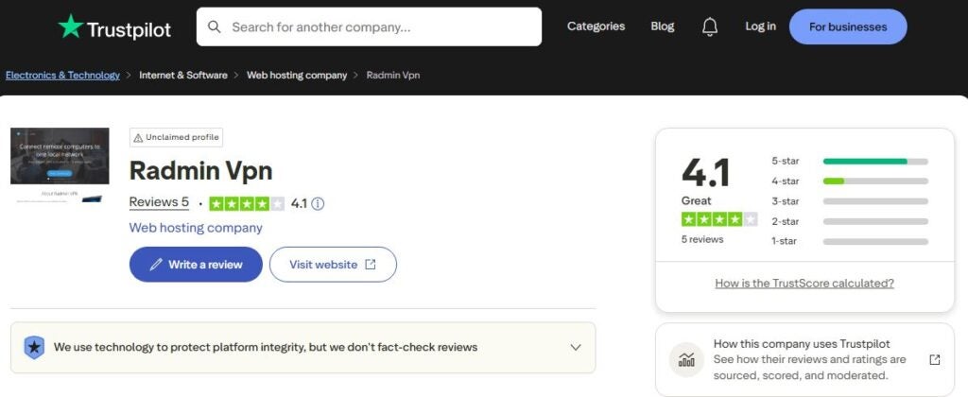This screenshot has width=968, height=397.
Task: Click the Trustpilot star logo
Action: (71, 26)
